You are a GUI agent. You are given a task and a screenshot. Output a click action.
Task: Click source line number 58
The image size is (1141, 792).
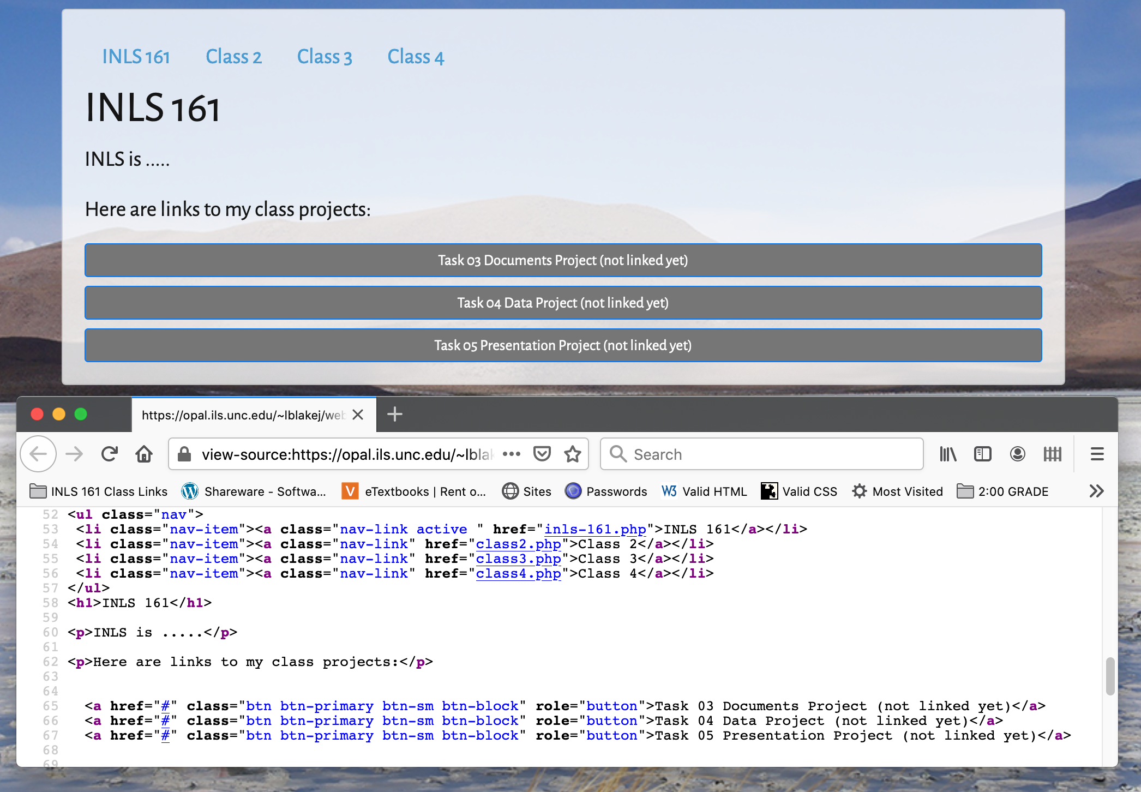point(50,603)
